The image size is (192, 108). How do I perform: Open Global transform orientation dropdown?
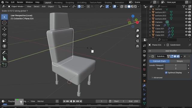(64, 7)
